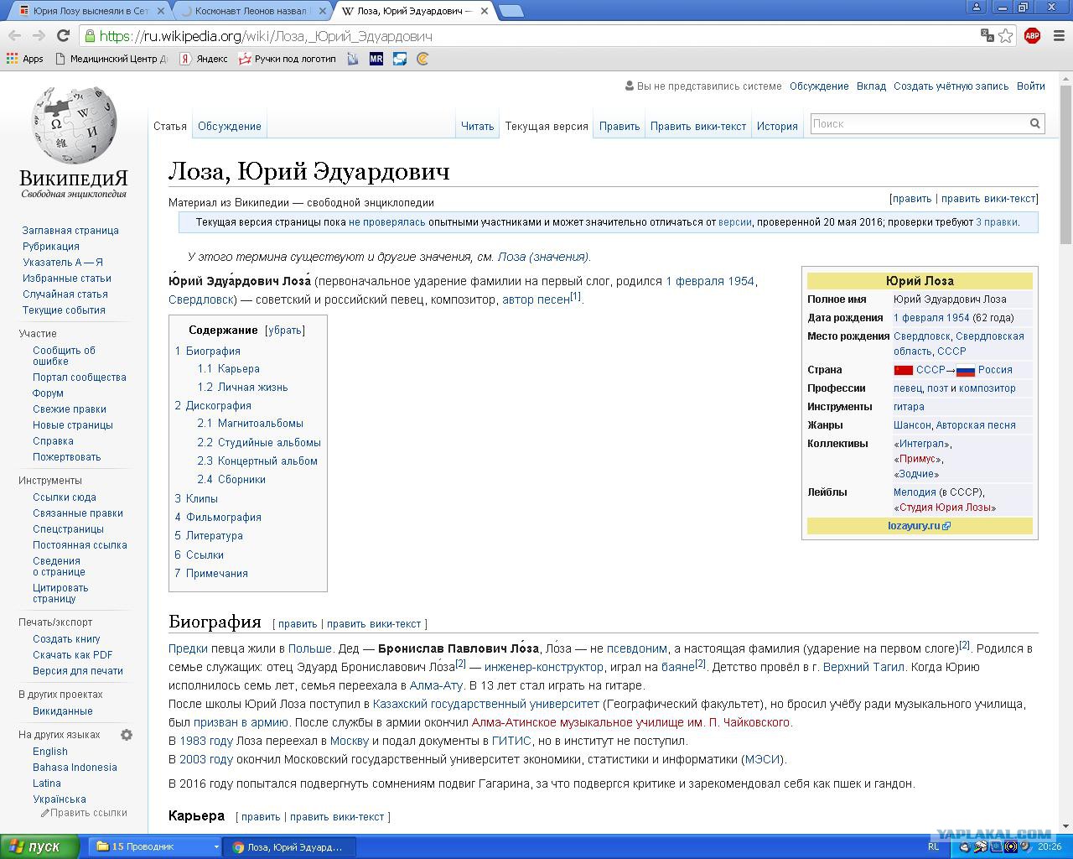The width and height of the screenshot is (1073, 859).
Task: Open the Править tab
Action: 619,127
